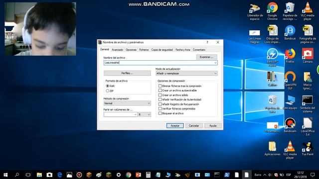Switch to the Ficheros tab
Image resolution: width=319 pixels, height=179 pixels.
[144, 50]
